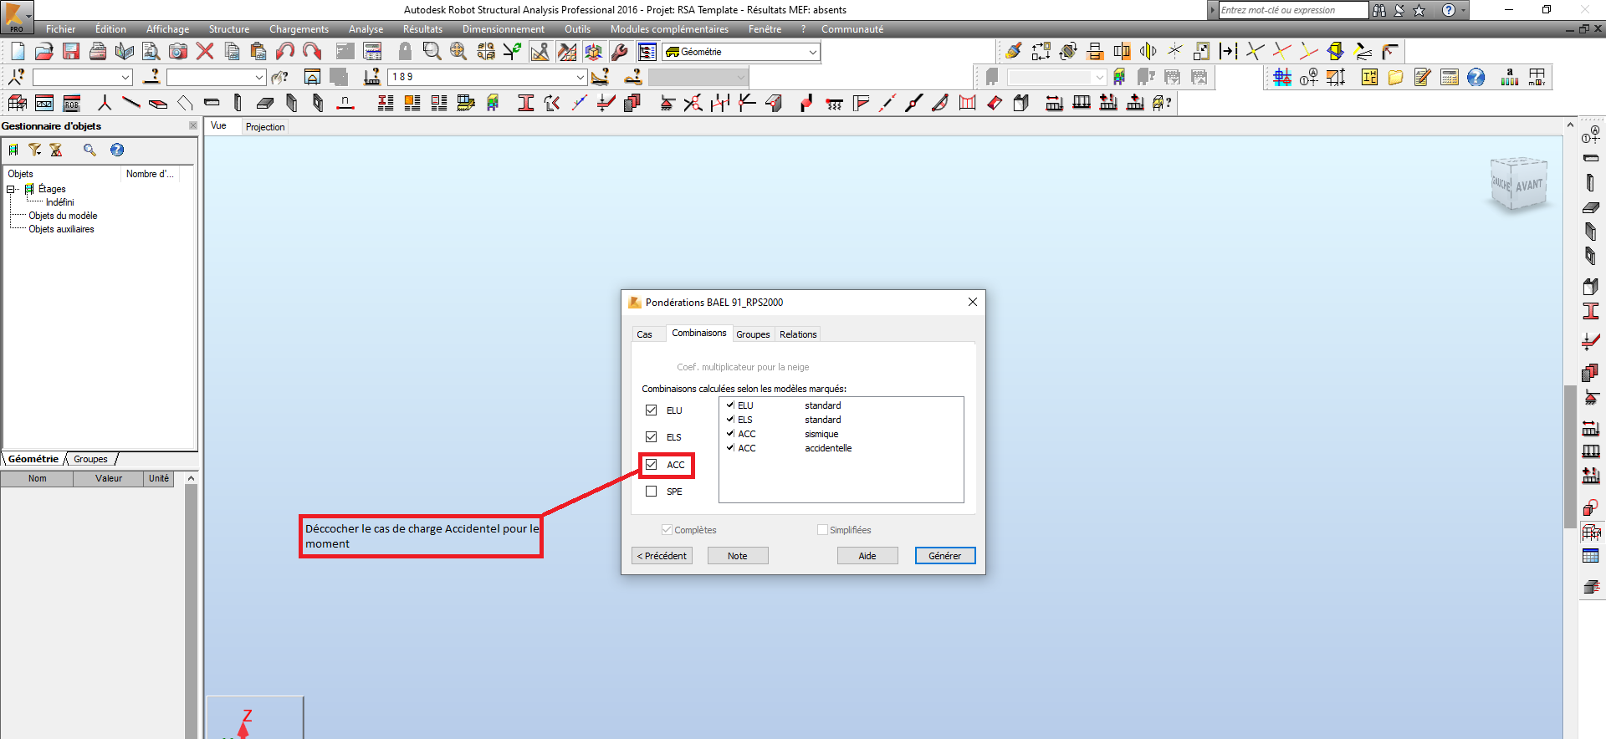Click the Générer button
Screen dimensions: 1606x739
point(945,556)
